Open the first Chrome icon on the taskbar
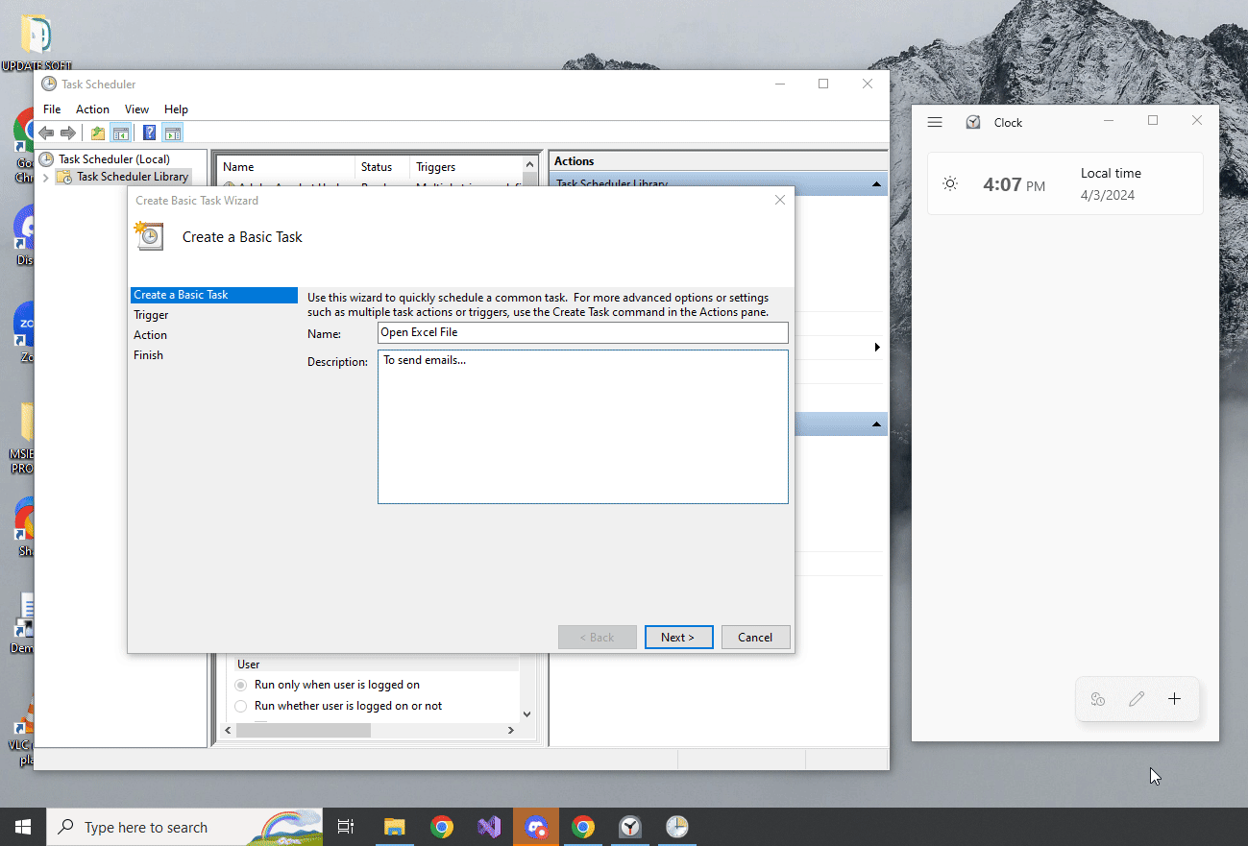The height and width of the screenshot is (846, 1248). pyautogui.click(x=442, y=827)
